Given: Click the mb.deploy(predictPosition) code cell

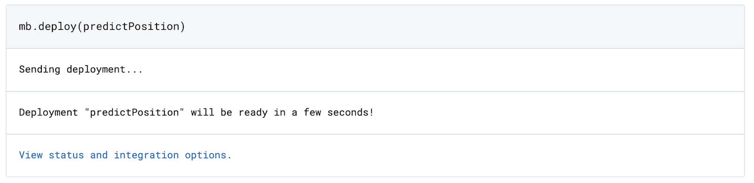Looking at the screenshot, I should coord(375,27).
